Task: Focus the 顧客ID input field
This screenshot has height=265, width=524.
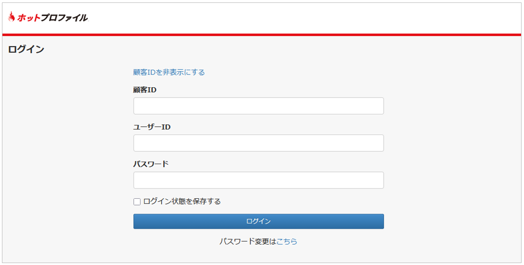Action: click(258, 106)
